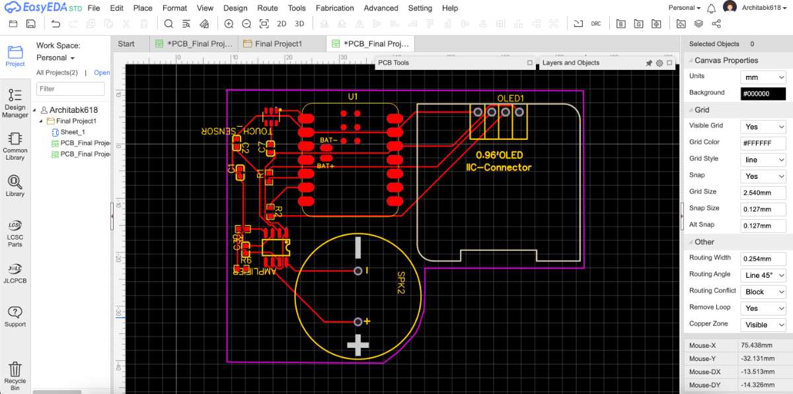This screenshot has width=793, height=394.
Task: Open the Snap dropdown
Action: point(763,176)
